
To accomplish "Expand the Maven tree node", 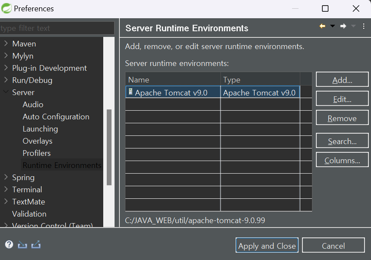I will click(x=6, y=43).
